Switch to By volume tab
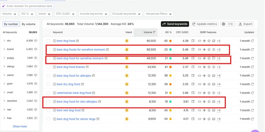This screenshot has height=132, width=265. pos(29,24)
